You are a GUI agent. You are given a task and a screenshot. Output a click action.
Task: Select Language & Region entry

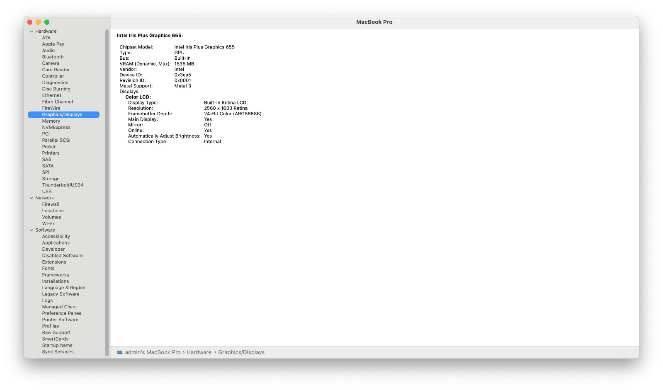(63, 288)
